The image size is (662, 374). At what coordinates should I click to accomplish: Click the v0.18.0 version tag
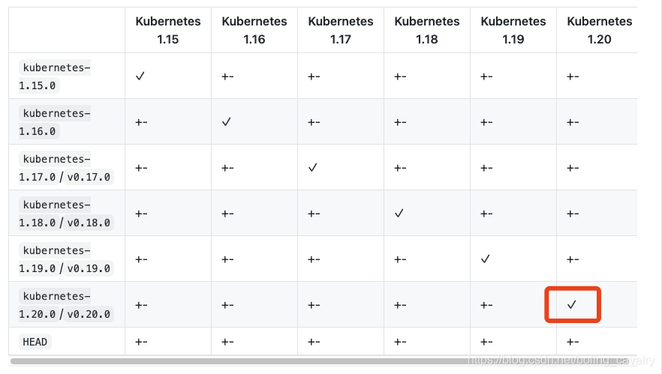pyautogui.click(x=89, y=223)
